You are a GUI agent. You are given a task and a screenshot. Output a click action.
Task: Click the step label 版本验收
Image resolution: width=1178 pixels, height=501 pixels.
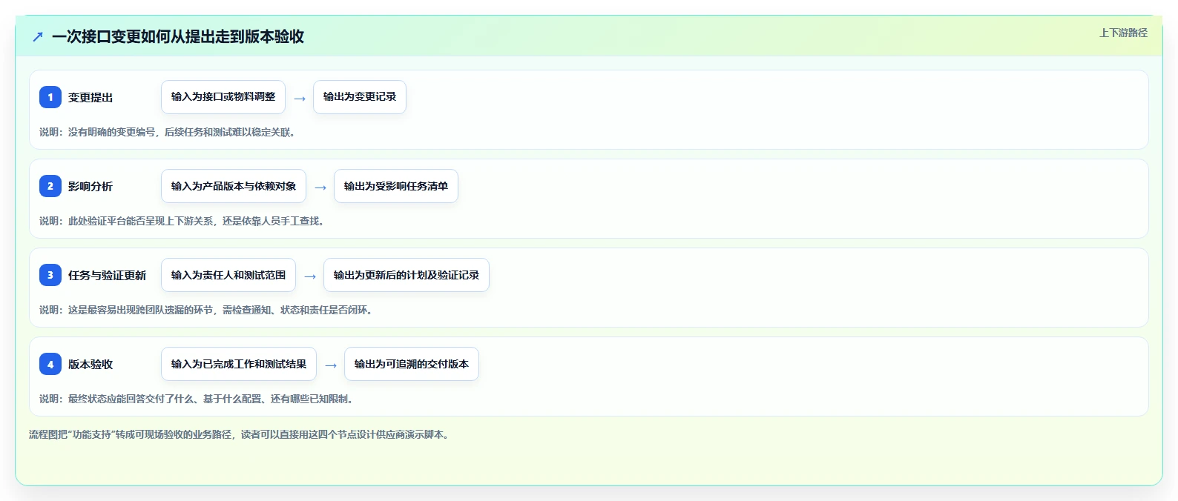coord(91,364)
